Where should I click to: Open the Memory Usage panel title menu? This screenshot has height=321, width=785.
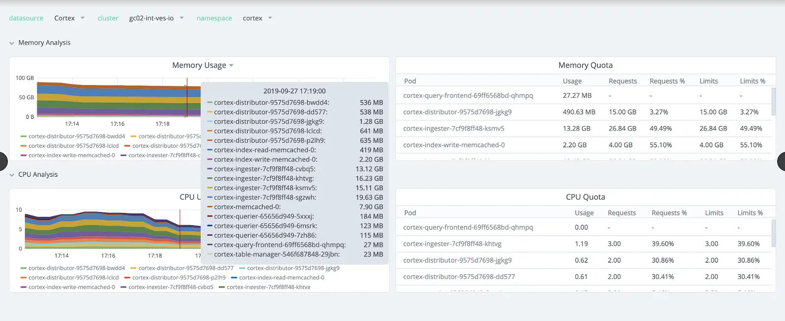coord(203,65)
